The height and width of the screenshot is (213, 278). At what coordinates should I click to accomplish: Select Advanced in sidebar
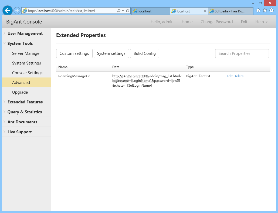[x=26, y=82]
